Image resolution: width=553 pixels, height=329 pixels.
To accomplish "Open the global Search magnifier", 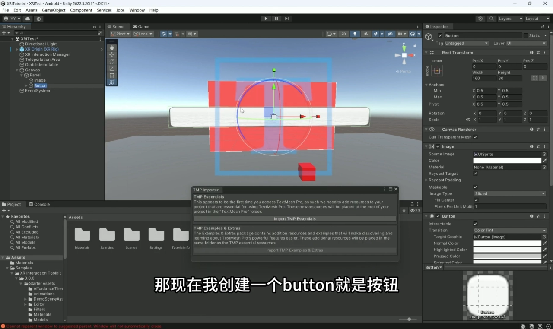I will [x=491, y=19].
